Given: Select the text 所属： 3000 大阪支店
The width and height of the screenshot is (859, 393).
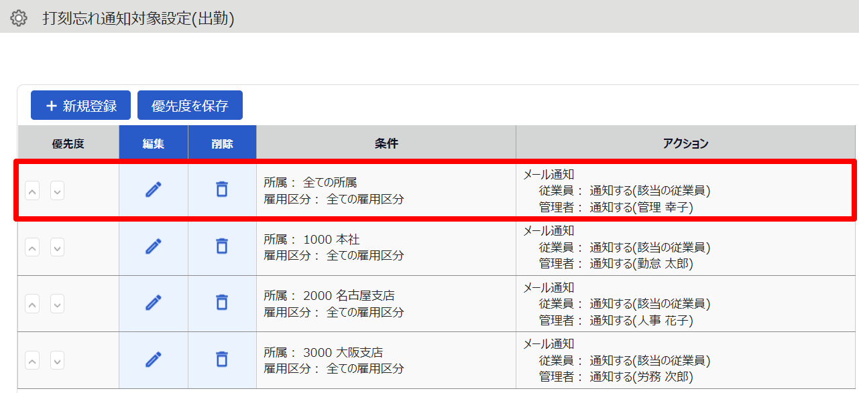Looking at the screenshot, I should [x=323, y=352].
